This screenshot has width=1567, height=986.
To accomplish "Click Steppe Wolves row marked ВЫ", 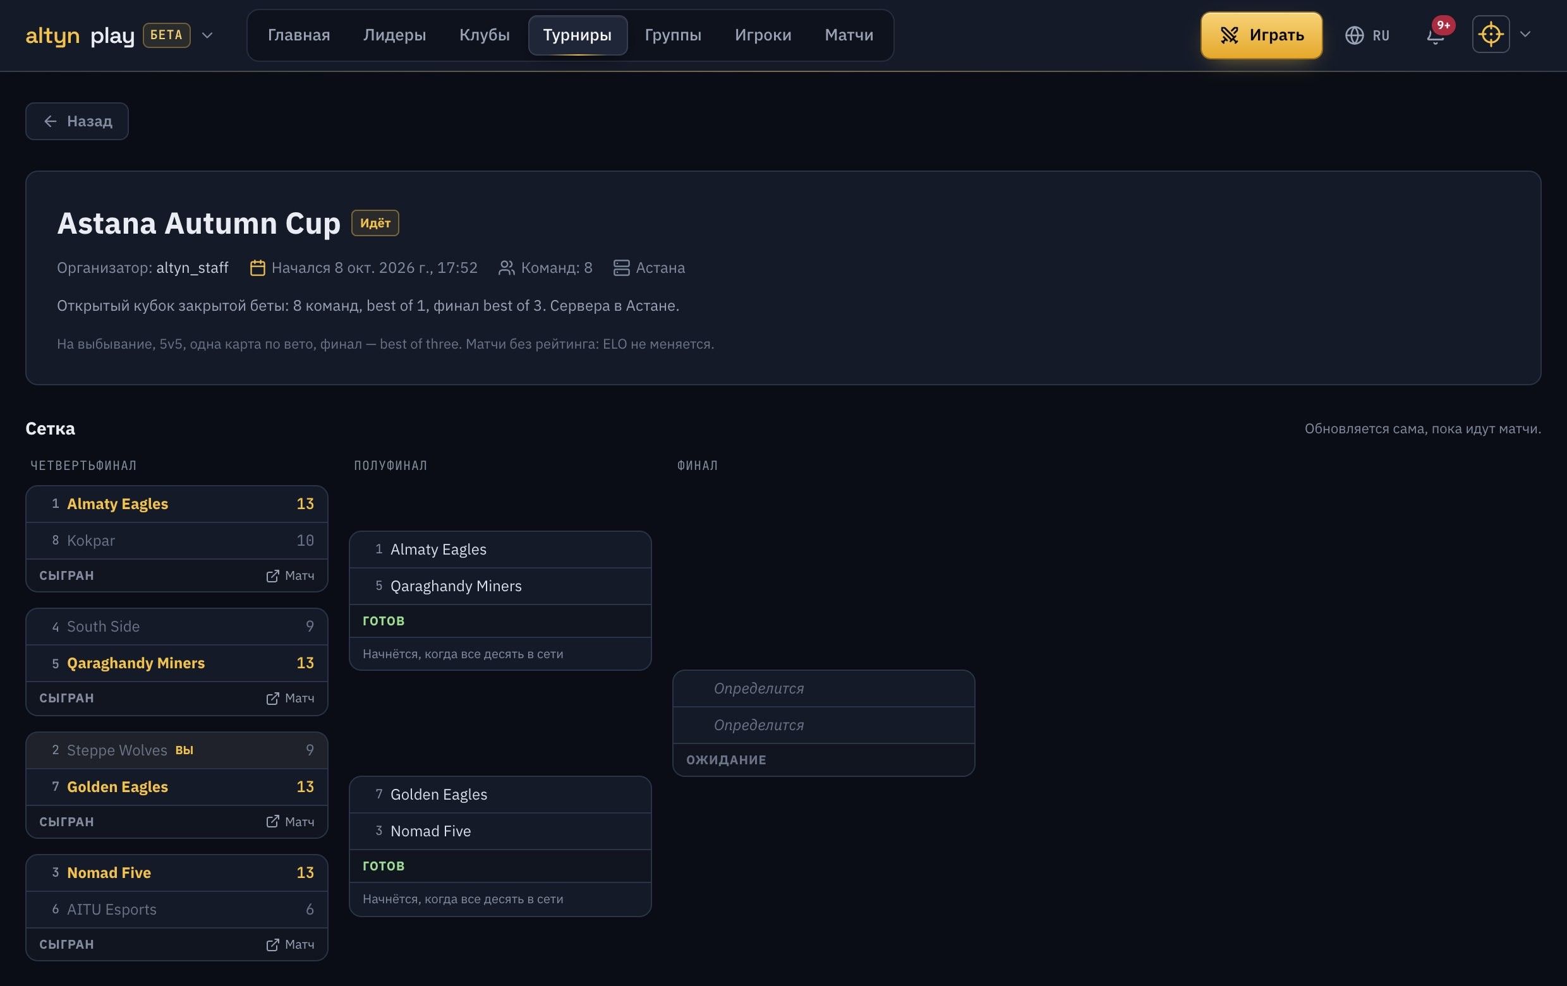I will pos(177,750).
